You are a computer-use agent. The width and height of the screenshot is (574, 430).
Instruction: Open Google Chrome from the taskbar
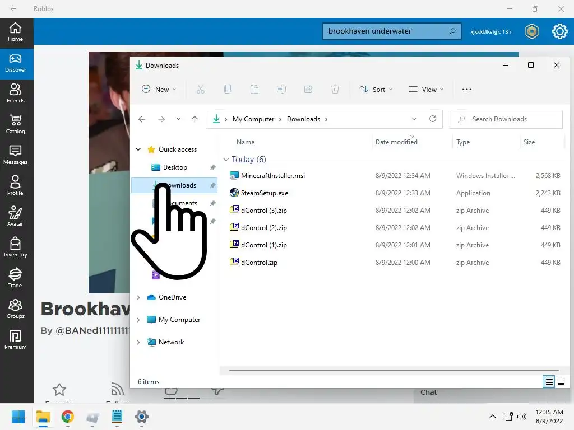pyautogui.click(x=68, y=417)
